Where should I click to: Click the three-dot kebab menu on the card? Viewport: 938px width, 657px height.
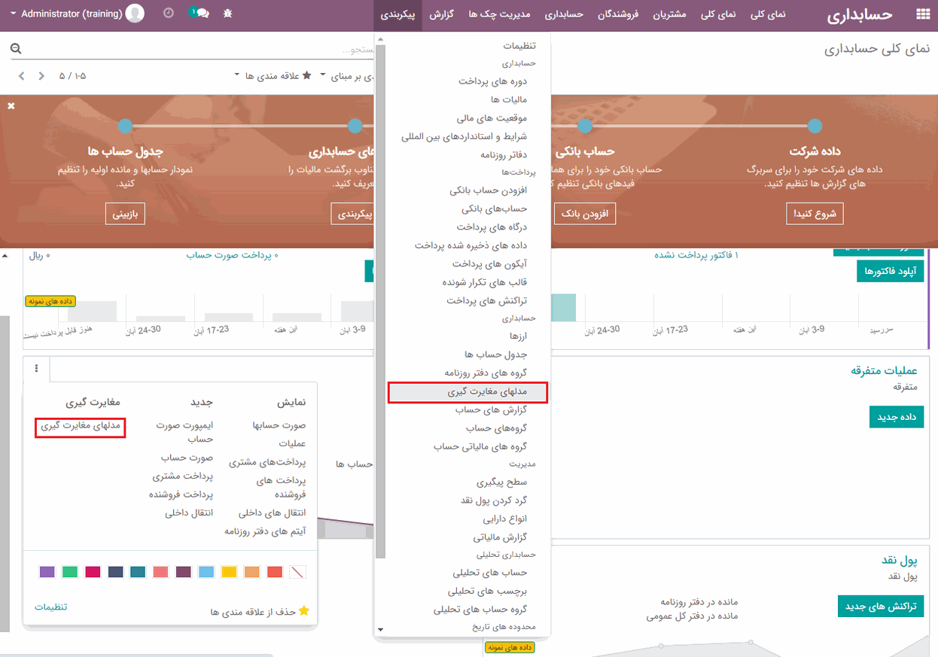pos(35,369)
